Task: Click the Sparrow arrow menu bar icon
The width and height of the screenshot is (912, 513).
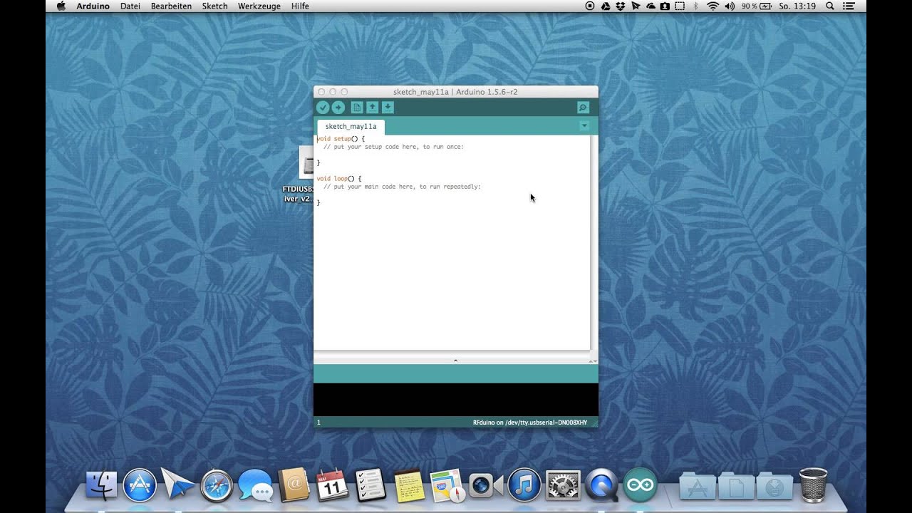Action: pos(635,6)
